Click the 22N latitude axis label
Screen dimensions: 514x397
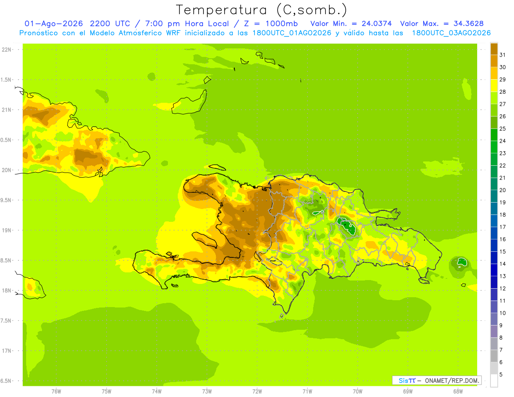click(6, 50)
